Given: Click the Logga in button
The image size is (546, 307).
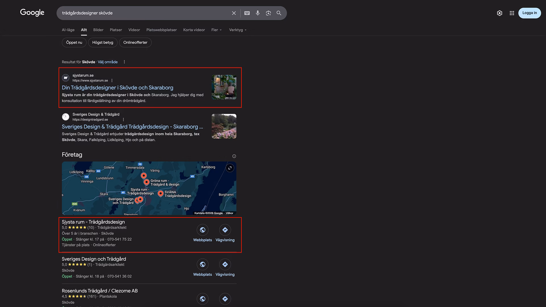Looking at the screenshot, I should click(x=530, y=13).
